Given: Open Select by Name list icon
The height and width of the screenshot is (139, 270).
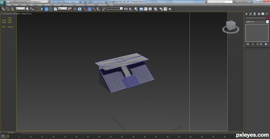Looking at the screenshot, I should [32, 9].
